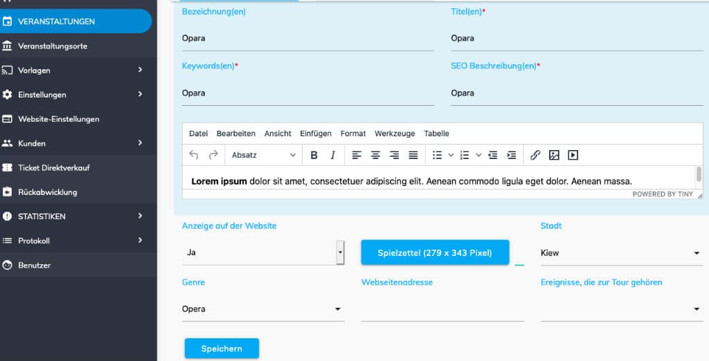709x361 pixels.
Task: Open the Werkzeuge editor menu
Action: [395, 133]
